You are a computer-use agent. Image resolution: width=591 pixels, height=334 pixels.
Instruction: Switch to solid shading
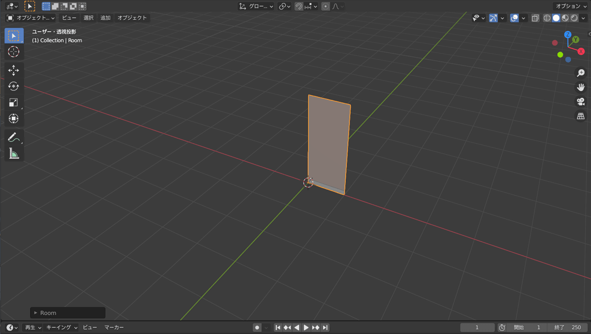[556, 18]
